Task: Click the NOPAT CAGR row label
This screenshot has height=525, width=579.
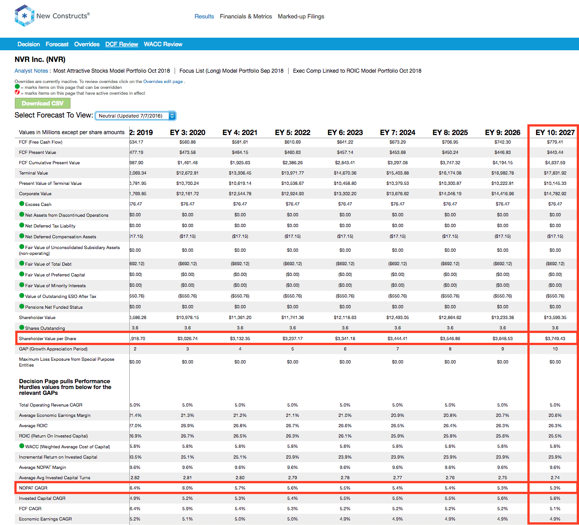Action: click(x=33, y=488)
